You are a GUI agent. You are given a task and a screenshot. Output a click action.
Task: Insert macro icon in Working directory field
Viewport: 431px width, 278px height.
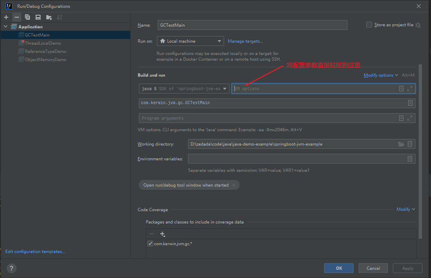(410, 144)
